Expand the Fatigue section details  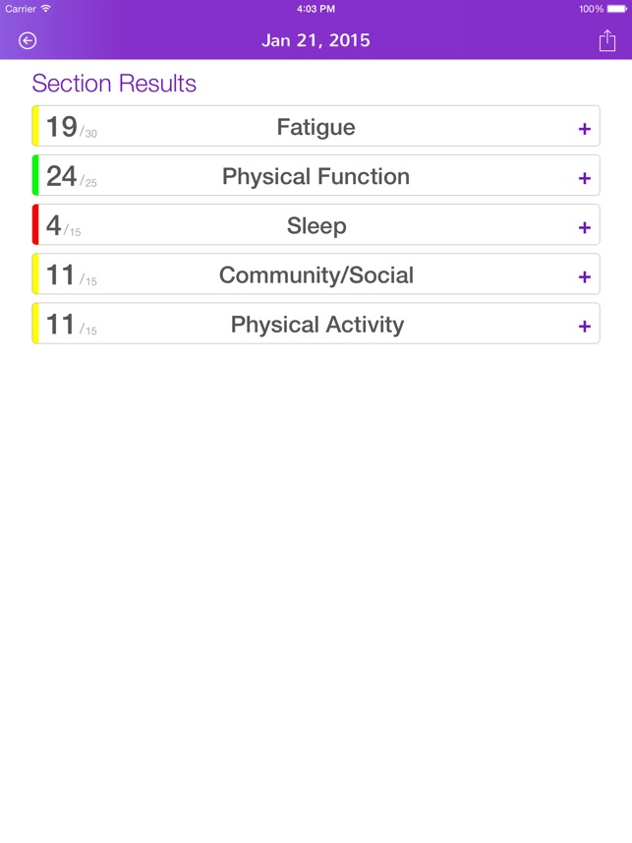tap(585, 126)
